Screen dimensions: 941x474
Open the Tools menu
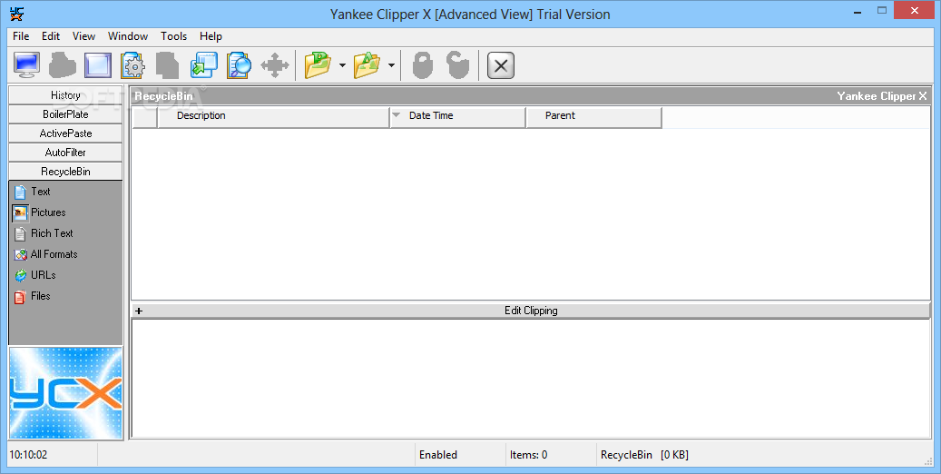click(174, 36)
